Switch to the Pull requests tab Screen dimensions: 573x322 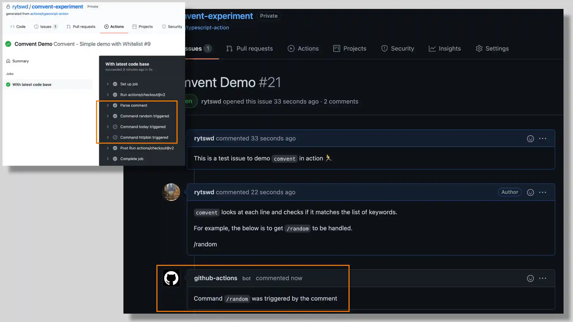[250, 48]
